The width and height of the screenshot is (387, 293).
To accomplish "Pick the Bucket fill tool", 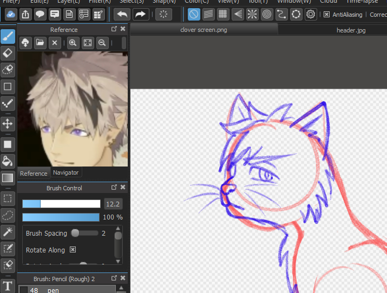I will pyautogui.click(x=8, y=161).
